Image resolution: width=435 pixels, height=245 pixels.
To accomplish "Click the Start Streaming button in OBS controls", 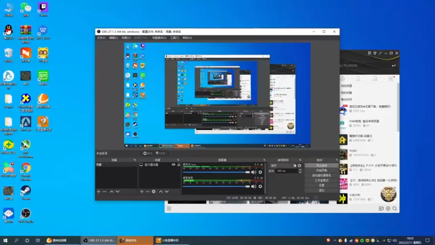I will (321, 166).
